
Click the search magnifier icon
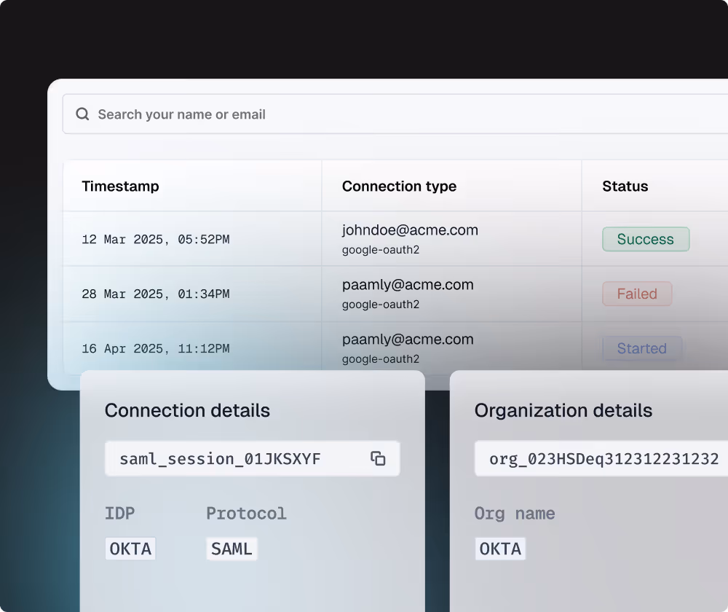click(x=82, y=114)
